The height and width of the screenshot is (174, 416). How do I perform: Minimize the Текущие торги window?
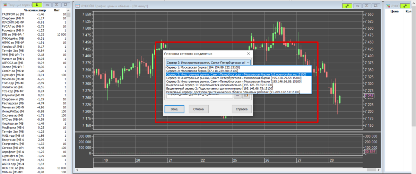click(x=47, y=5)
